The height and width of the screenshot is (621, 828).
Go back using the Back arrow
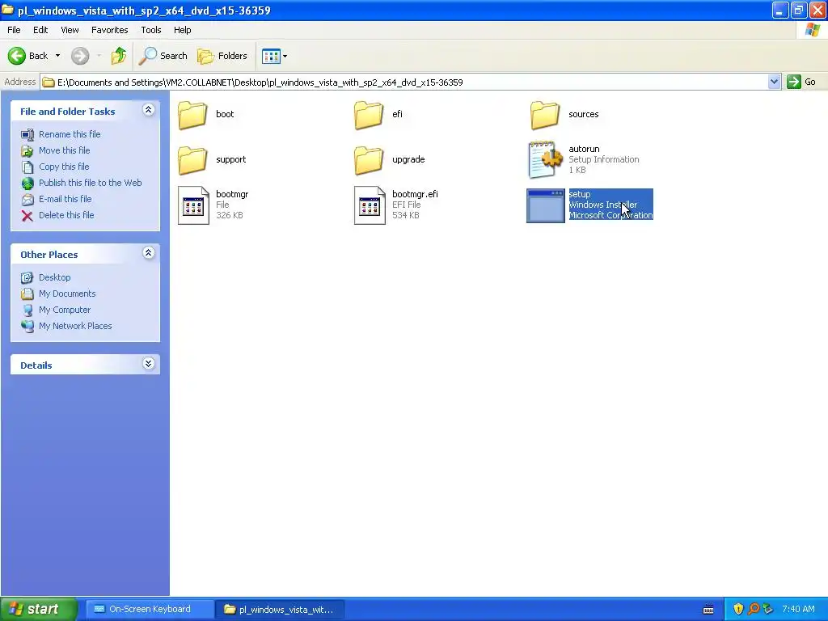tap(27, 56)
